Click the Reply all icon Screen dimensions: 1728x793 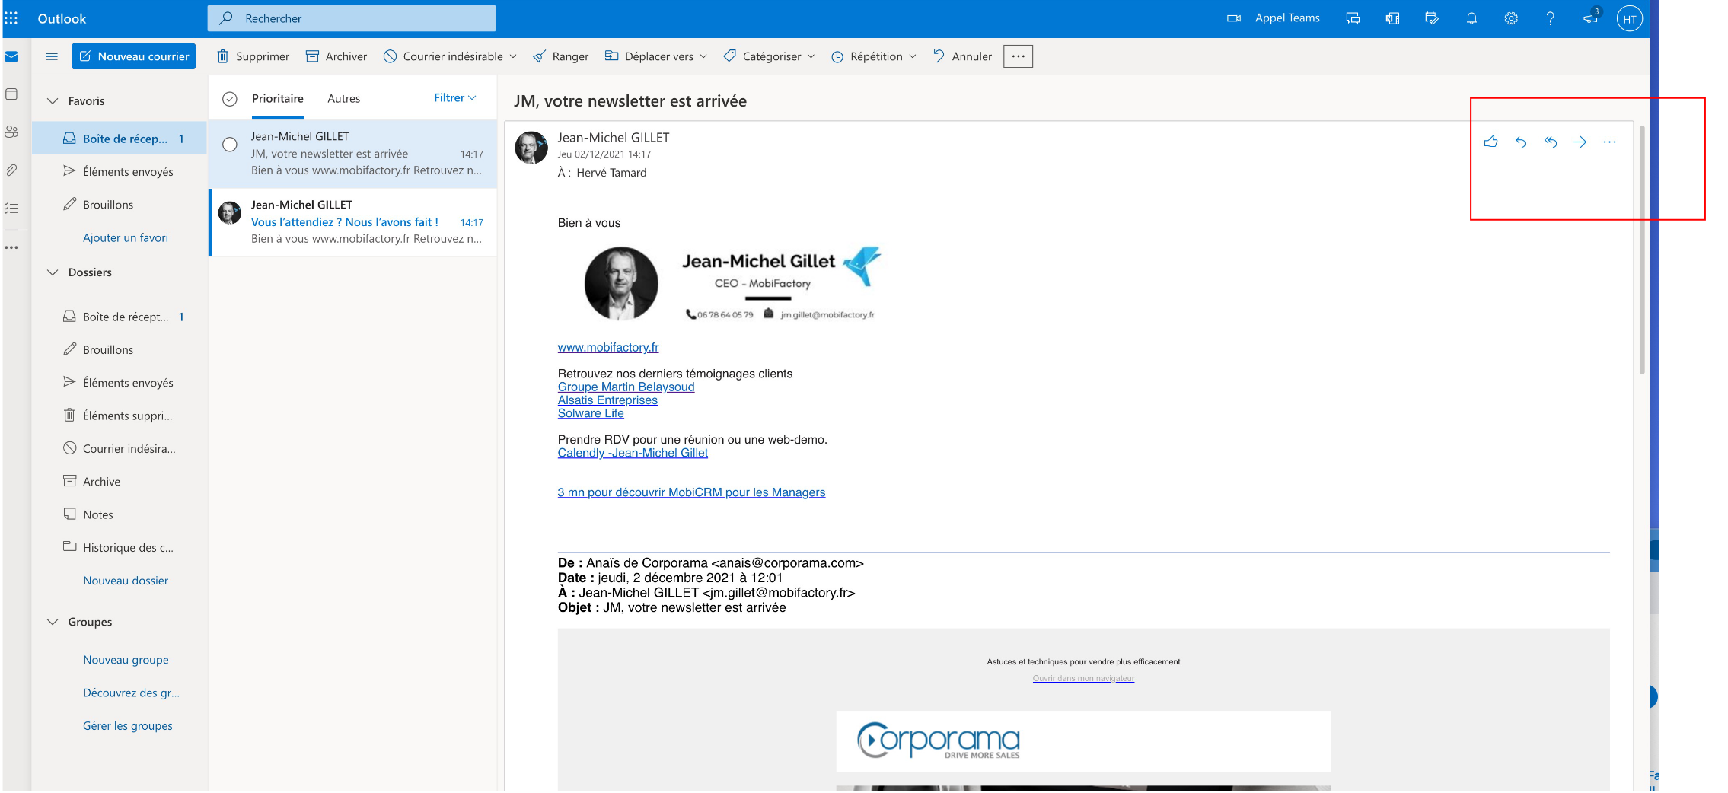point(1550,142)
